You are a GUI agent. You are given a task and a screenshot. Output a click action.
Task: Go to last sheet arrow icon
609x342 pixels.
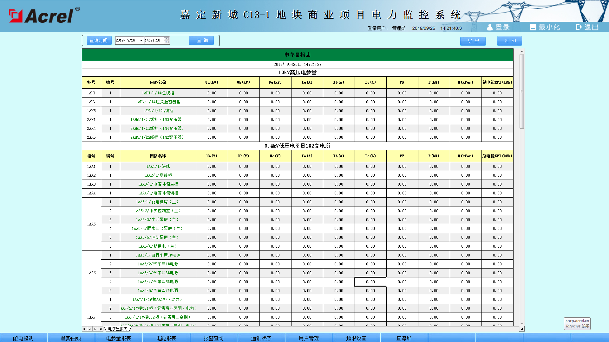coord(101,329)
